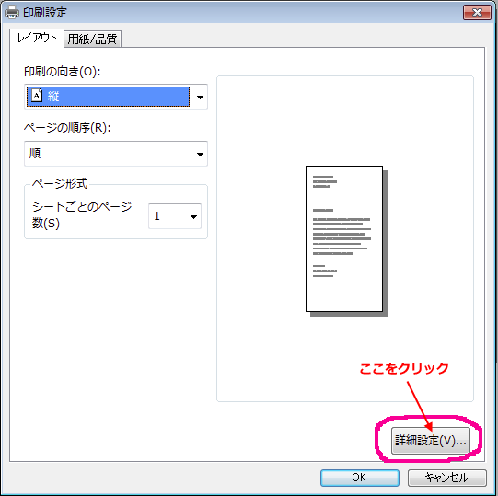Select the レイアウト tab

(37, 38)
